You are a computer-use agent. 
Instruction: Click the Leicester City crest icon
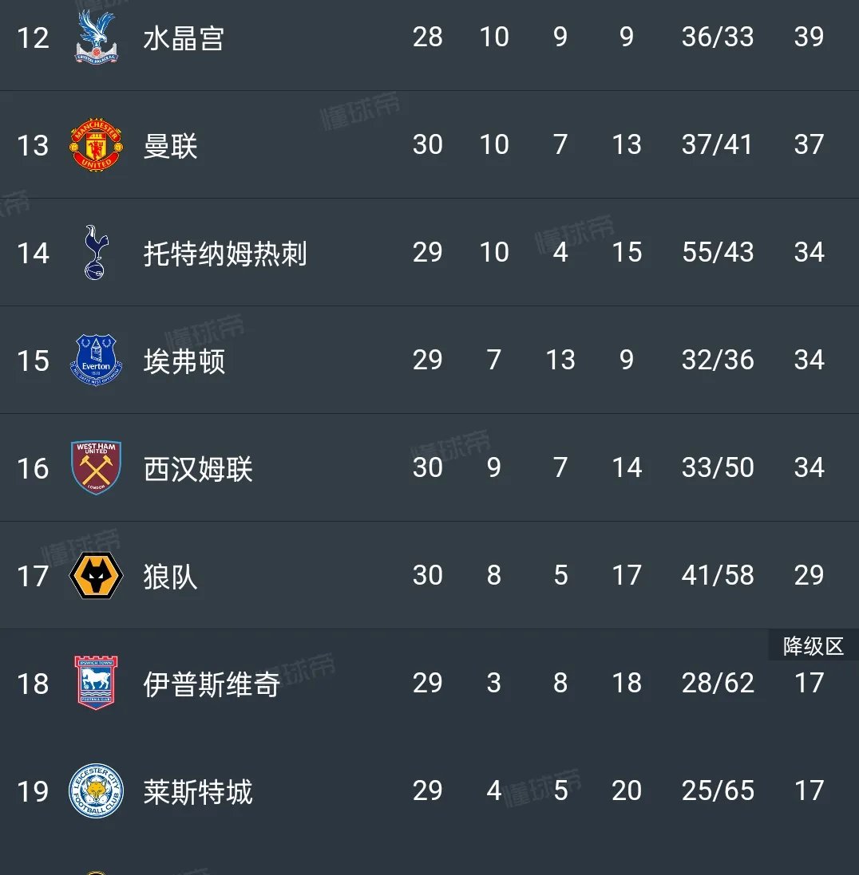[95, 791]
